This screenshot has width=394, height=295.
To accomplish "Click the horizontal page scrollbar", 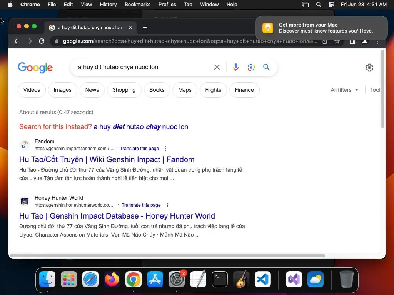I will [x=167, y=255].
